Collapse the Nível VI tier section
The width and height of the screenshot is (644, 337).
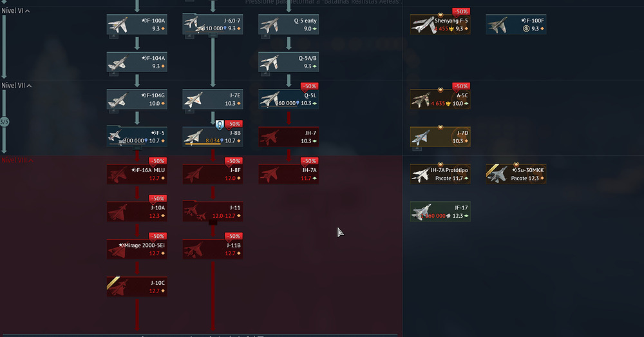point(28,11)
